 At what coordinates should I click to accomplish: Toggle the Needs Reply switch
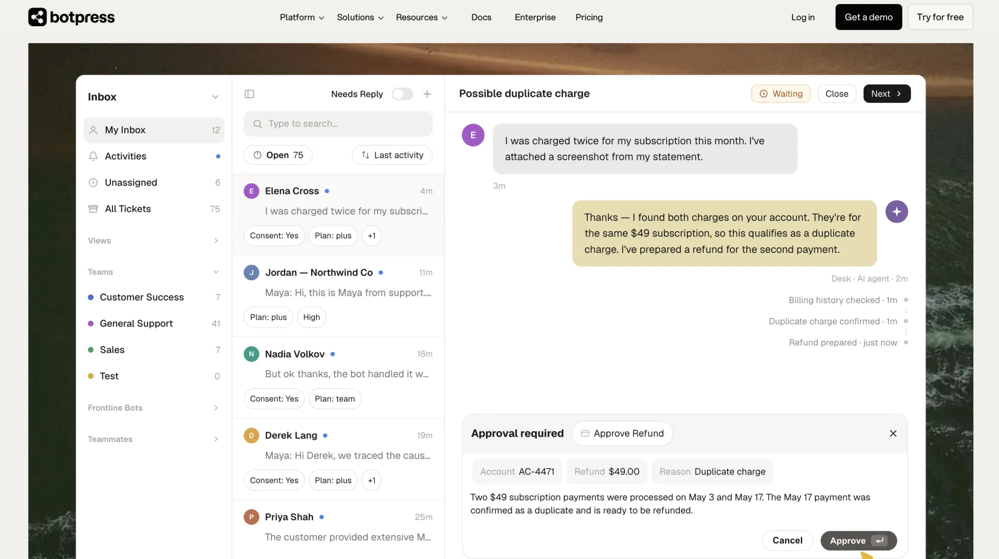click(x=402, y=94)
